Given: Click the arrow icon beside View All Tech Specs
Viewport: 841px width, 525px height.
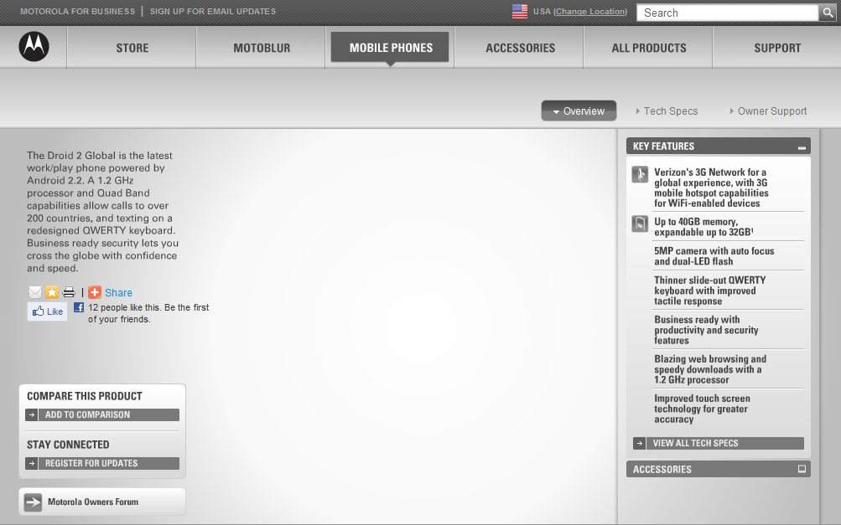Looking at the screenshot, I should click(x=639, y=443).
